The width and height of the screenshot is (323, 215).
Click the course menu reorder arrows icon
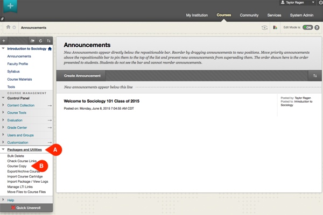(x=49, y=40)
